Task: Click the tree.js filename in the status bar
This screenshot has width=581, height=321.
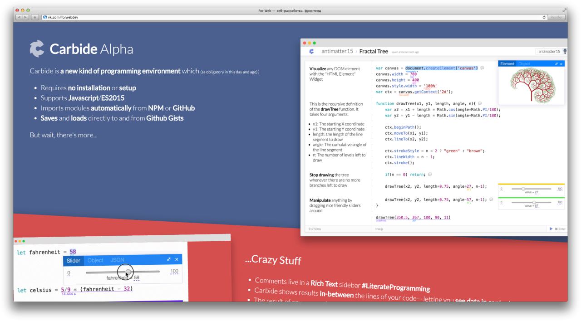Action: 379,229
